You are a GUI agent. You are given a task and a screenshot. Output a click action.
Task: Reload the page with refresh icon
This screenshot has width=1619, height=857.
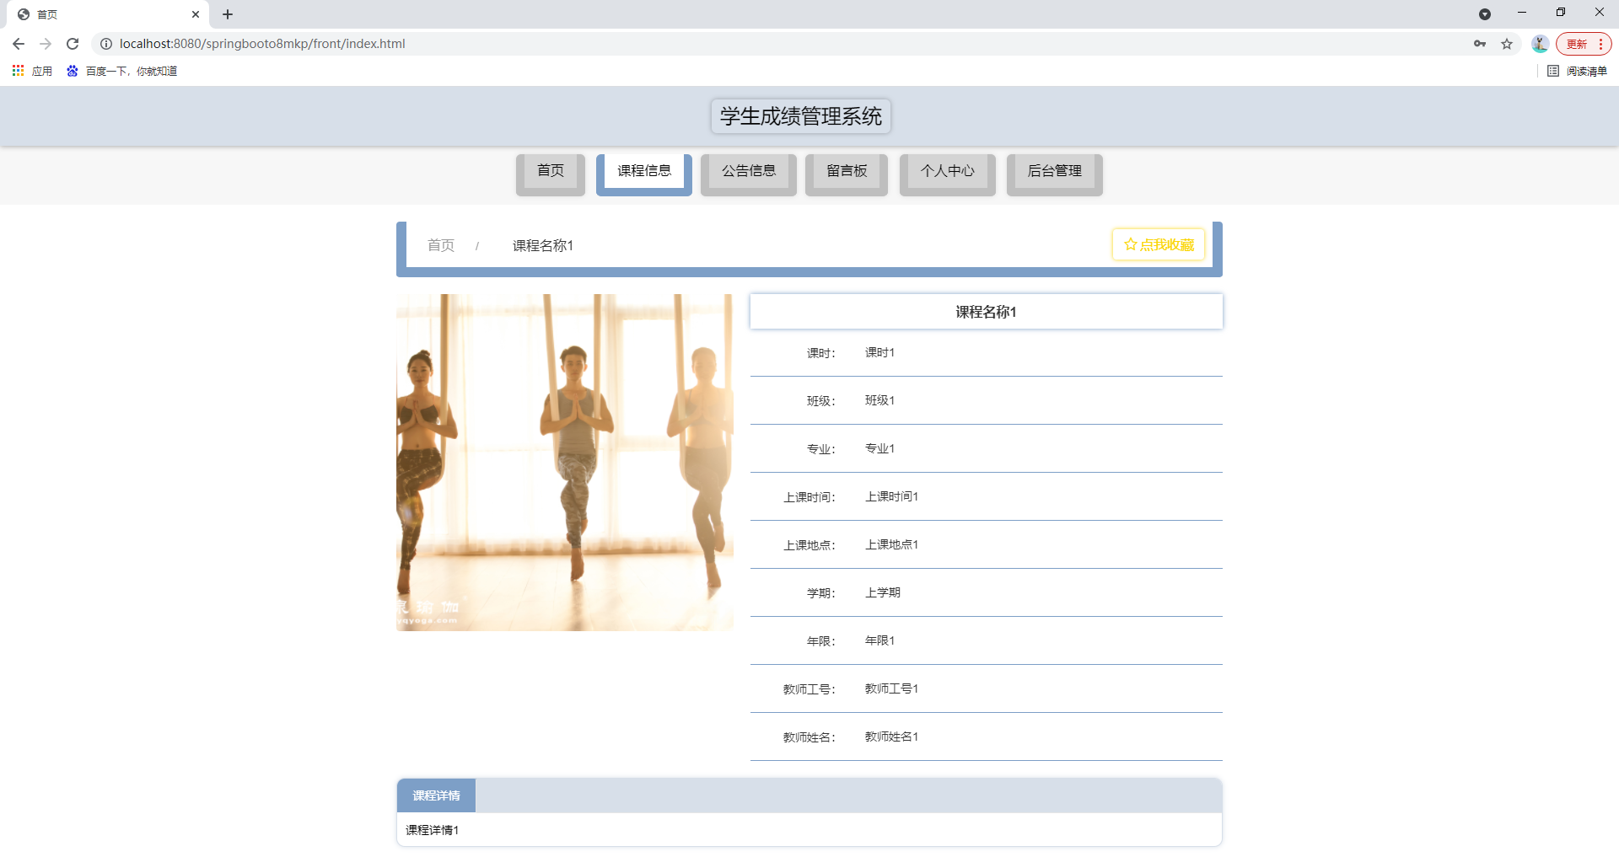click(x=73, y=44)
